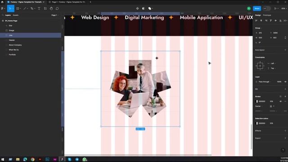Click the Align right icon
288x162 pixels.
[266, 21]
